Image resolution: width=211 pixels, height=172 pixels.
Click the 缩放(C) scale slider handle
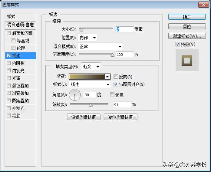pos(91,105)
